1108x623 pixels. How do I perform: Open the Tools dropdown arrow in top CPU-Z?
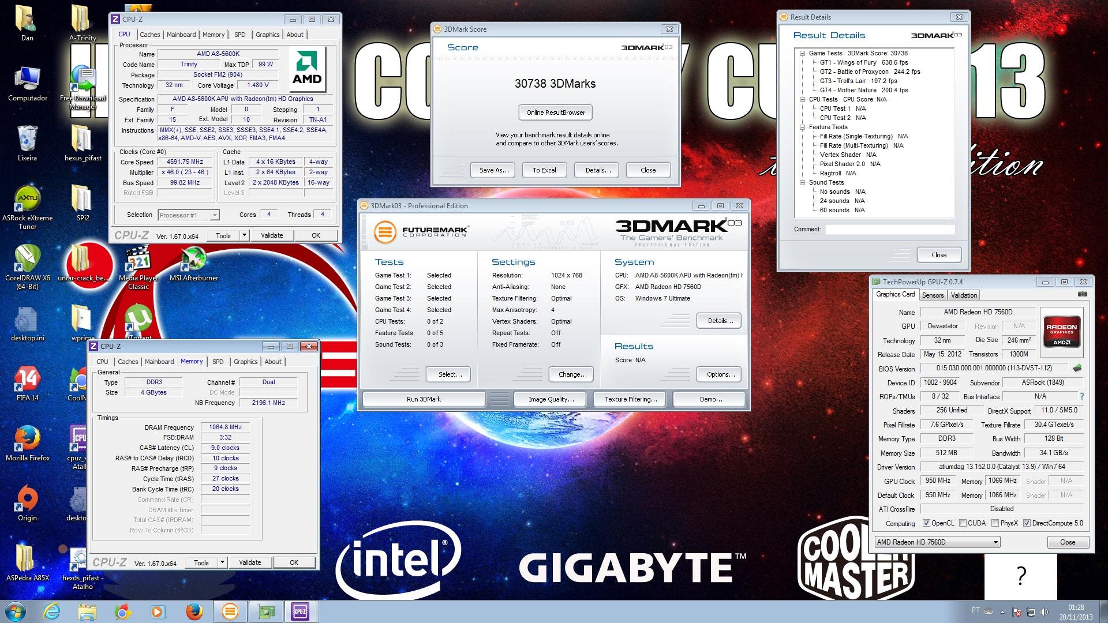(244, 235)
